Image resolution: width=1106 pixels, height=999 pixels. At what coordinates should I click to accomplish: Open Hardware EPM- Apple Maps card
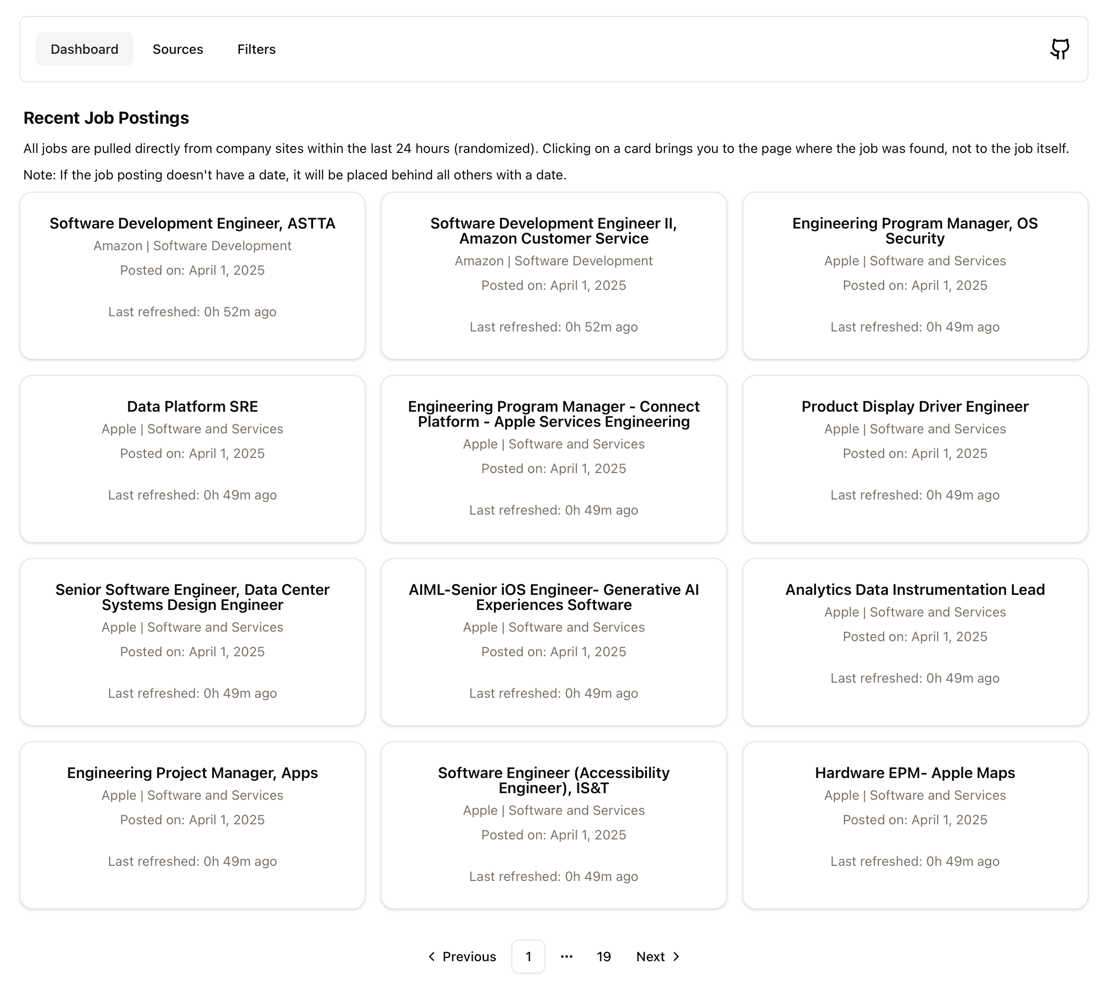[x=915, y=826]
